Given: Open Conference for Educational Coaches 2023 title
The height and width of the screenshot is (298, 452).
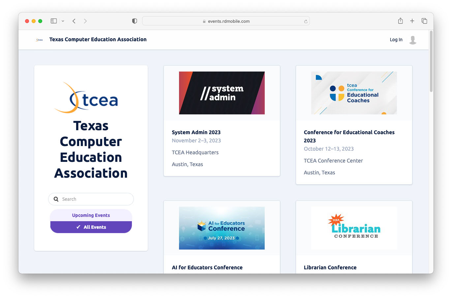Looking at the screenshot, I should pyautogui.click(x=349, y=136).
